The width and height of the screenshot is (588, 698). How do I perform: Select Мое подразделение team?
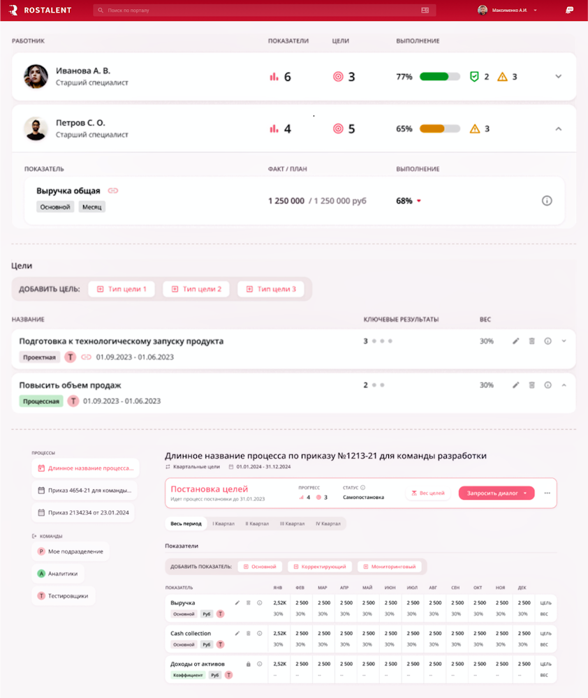[x=71, y=551]
